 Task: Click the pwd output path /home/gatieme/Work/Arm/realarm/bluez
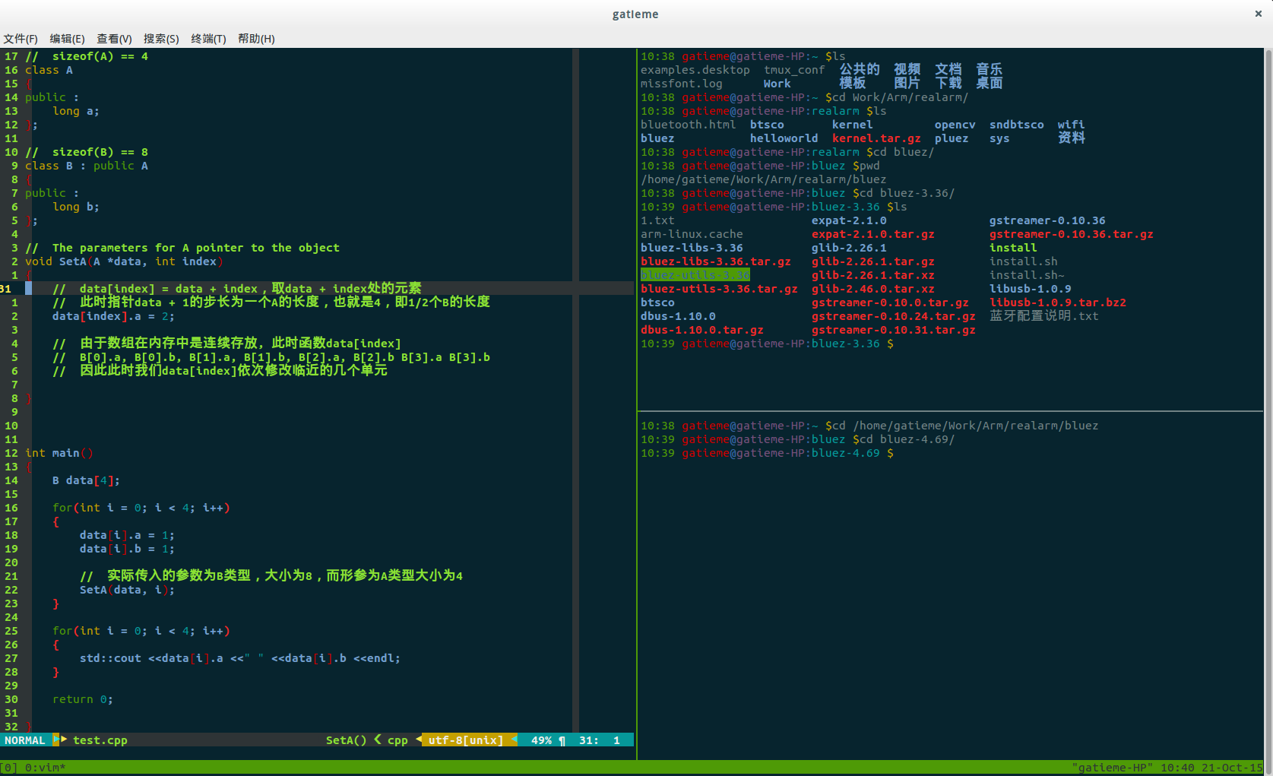pos(764,179)
